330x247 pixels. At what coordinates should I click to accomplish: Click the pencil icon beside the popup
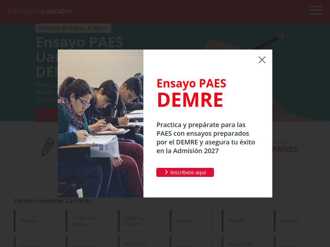point(48,147)
